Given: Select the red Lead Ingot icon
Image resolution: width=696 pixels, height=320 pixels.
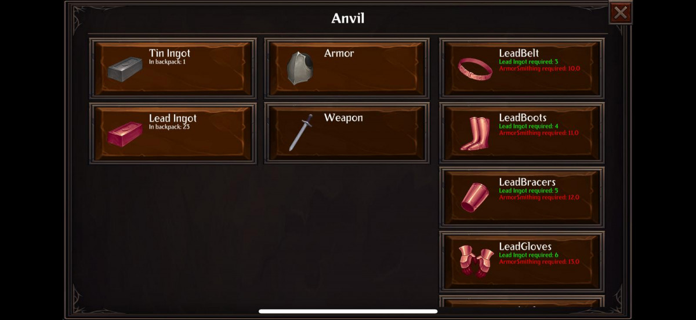Looking at the screenshot, I should point(125,134).
